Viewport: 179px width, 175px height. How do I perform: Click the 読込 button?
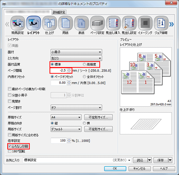[x=140, y=160]
